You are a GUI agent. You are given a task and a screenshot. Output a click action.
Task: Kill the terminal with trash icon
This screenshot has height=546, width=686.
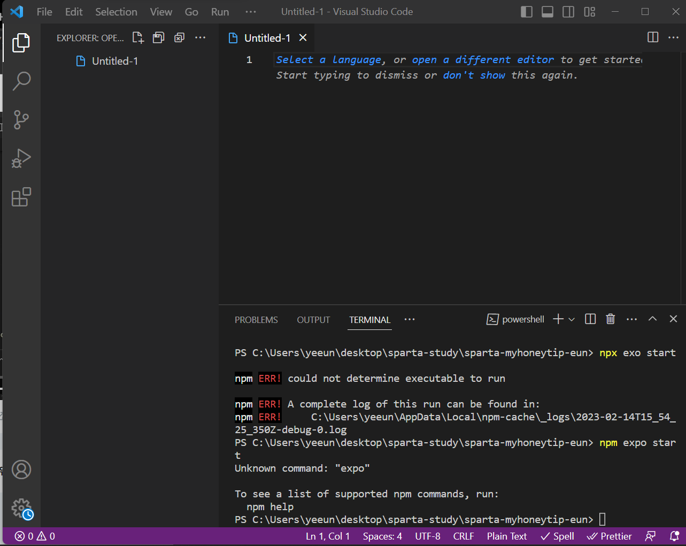[x=611, y=319]
